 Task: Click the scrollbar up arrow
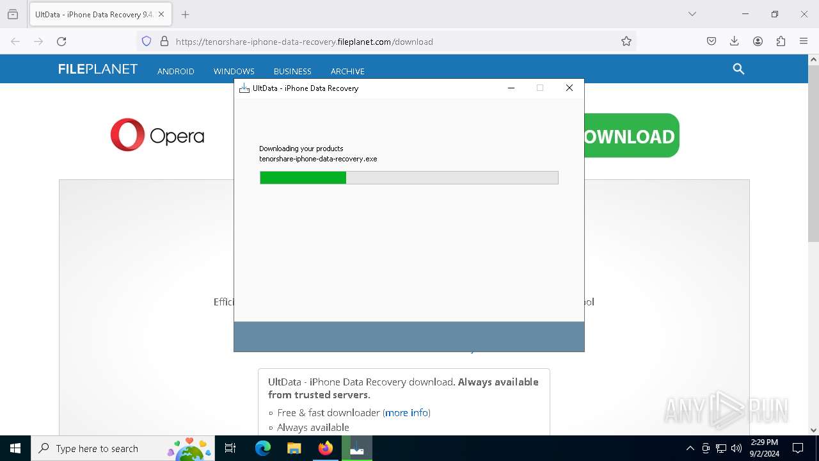(x=813, y=60)
